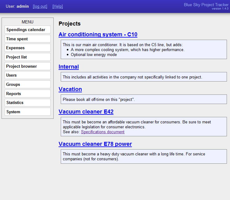Screen dimensions: 230x200
Task: Go to System settings in the menu
Action: coord(27,112)
